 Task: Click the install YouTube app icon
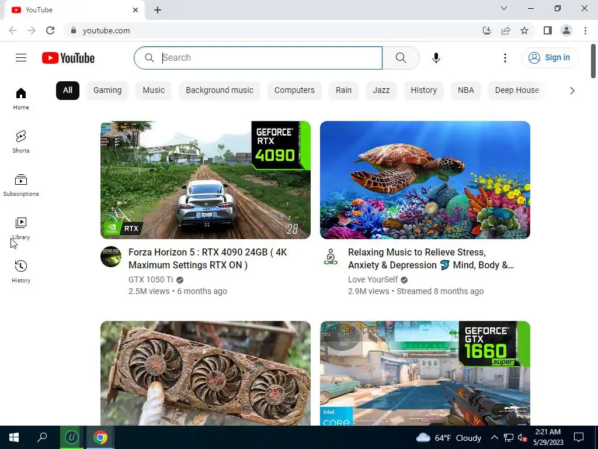point(487,30)
